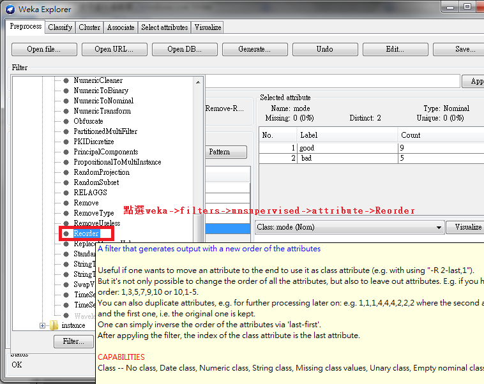This screenshot has height=384, width=484.
Task: Click the bullet icon beside RandomSubset
Action: [x=66, y=182]
